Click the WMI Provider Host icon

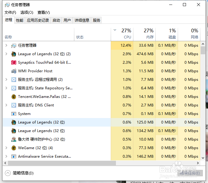pyautogui.click(x=14, y=71)
